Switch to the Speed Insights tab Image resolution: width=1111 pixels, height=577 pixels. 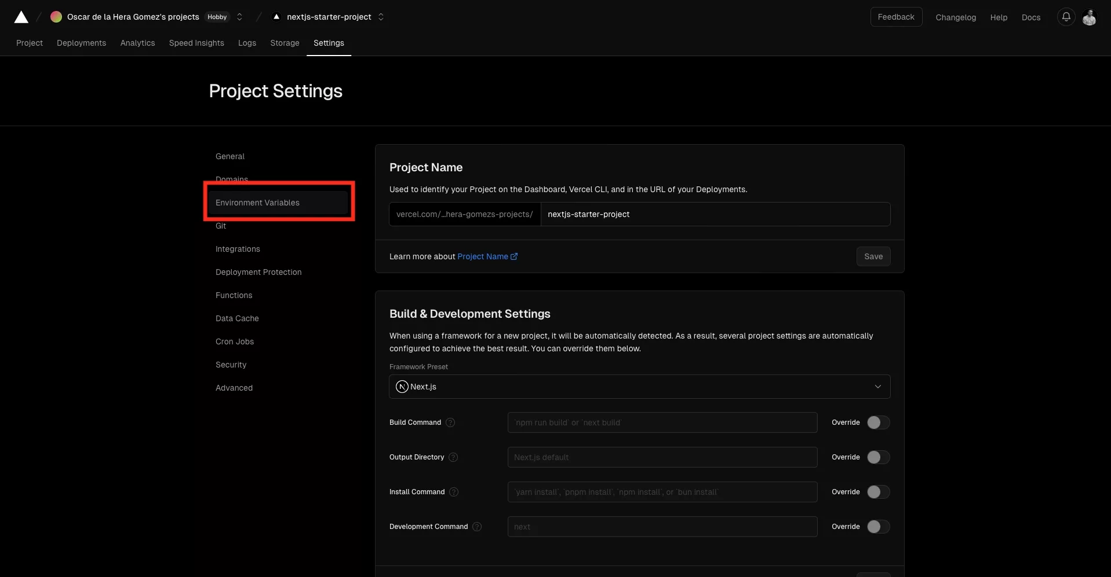point(196,43)
